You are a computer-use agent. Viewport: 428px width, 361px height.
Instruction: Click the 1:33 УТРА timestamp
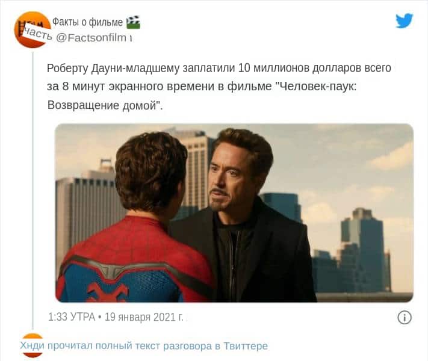pyautogui.click(x=72, y=317)
